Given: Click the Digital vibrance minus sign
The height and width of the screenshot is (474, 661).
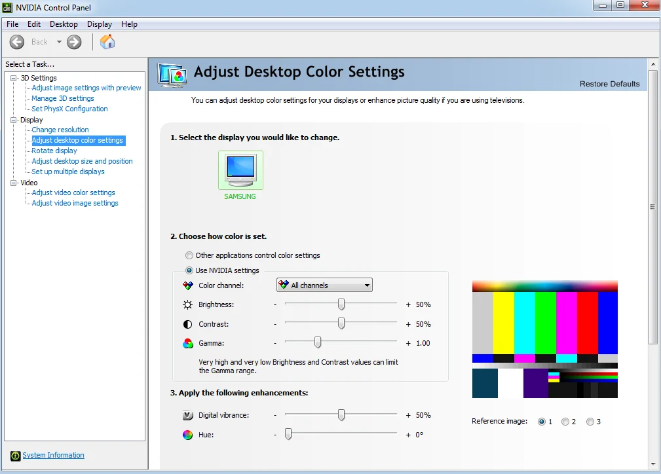Looking at the screenshot, I should click(275, 416).
